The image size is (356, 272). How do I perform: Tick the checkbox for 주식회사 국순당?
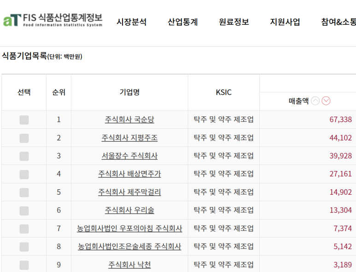point(24,120)
